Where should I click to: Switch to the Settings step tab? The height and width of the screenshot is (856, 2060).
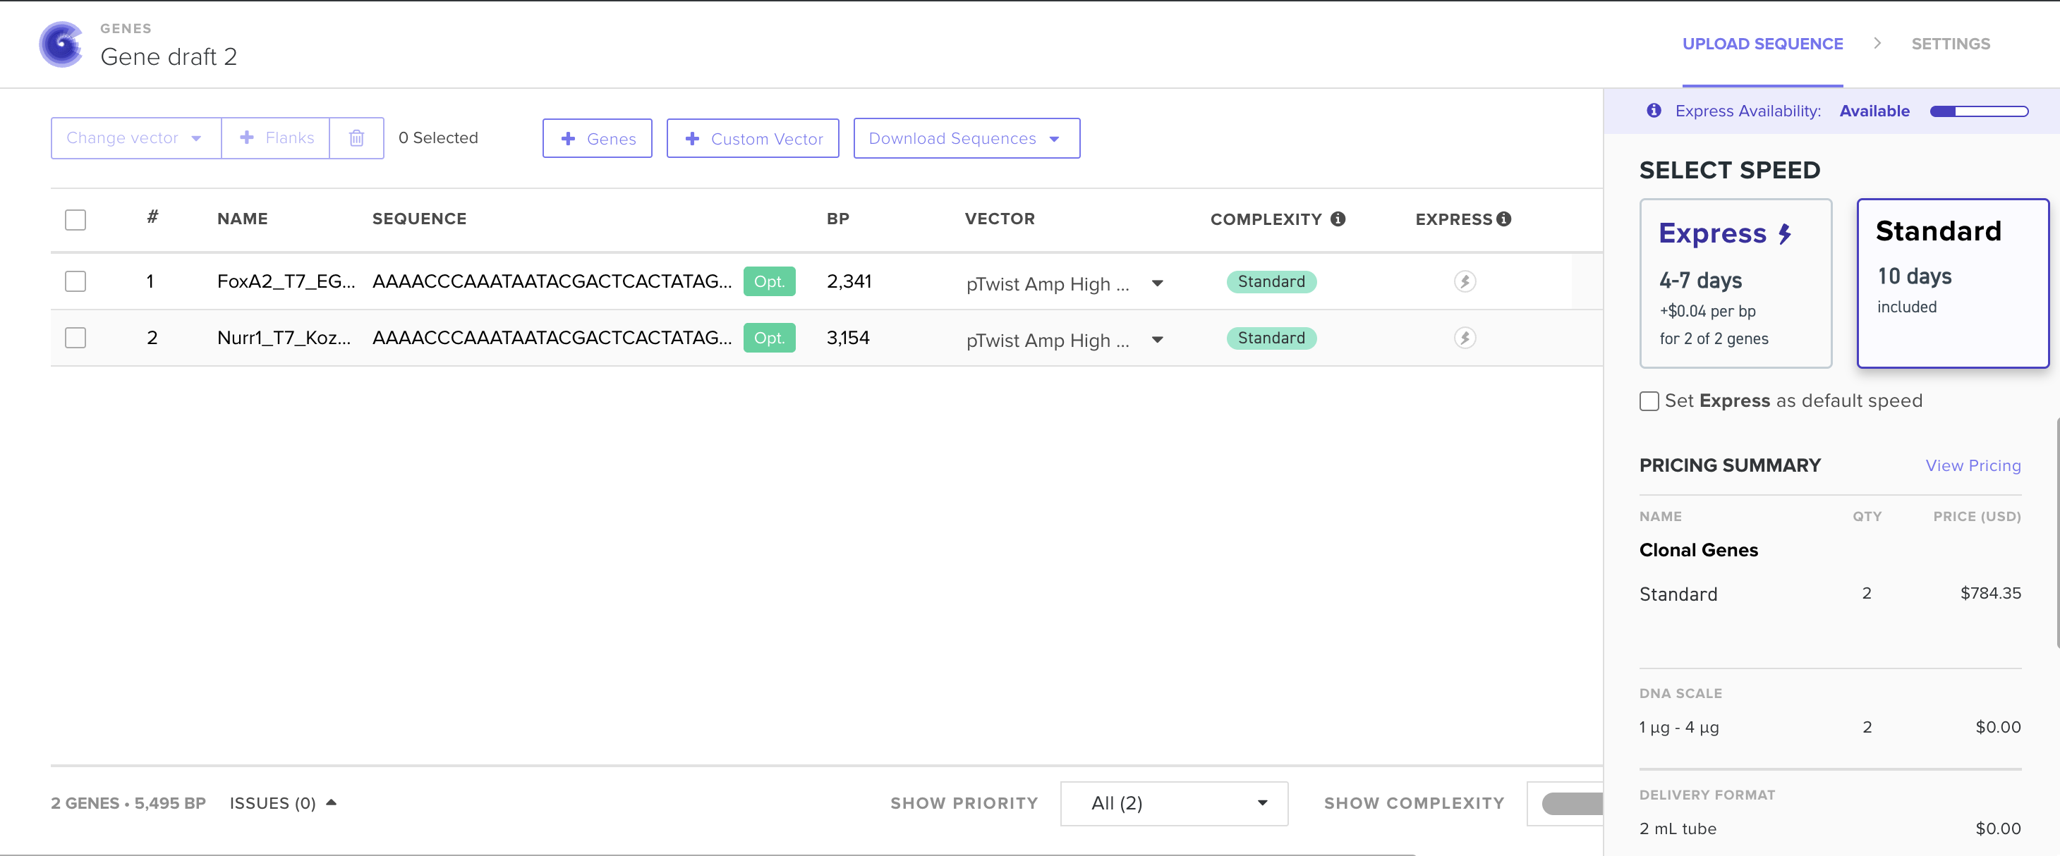(1951, 44)
